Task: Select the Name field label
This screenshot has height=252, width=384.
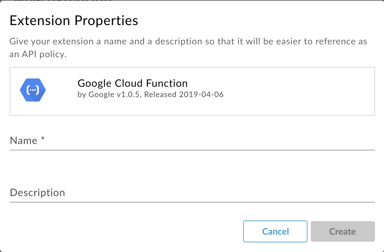Action: [23, 141]
